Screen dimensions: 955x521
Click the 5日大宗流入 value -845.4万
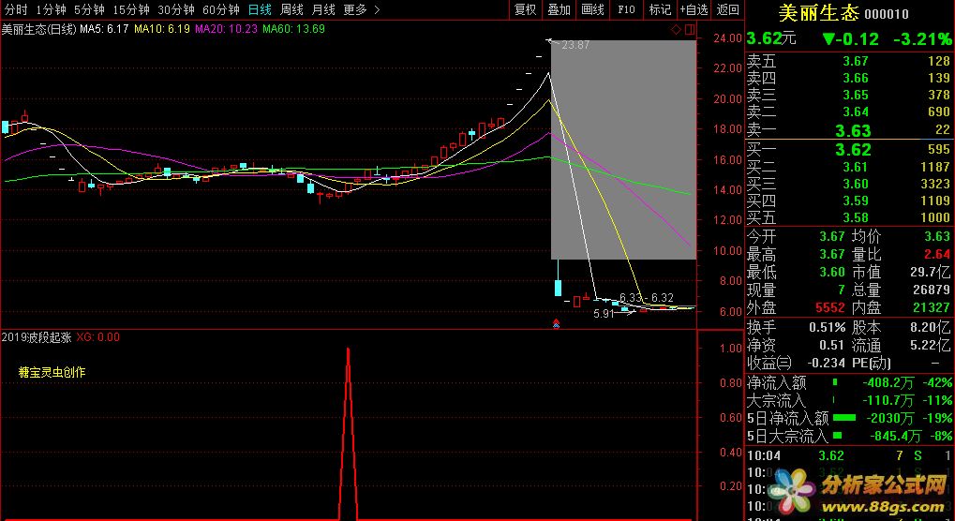(x=895, y=436)
